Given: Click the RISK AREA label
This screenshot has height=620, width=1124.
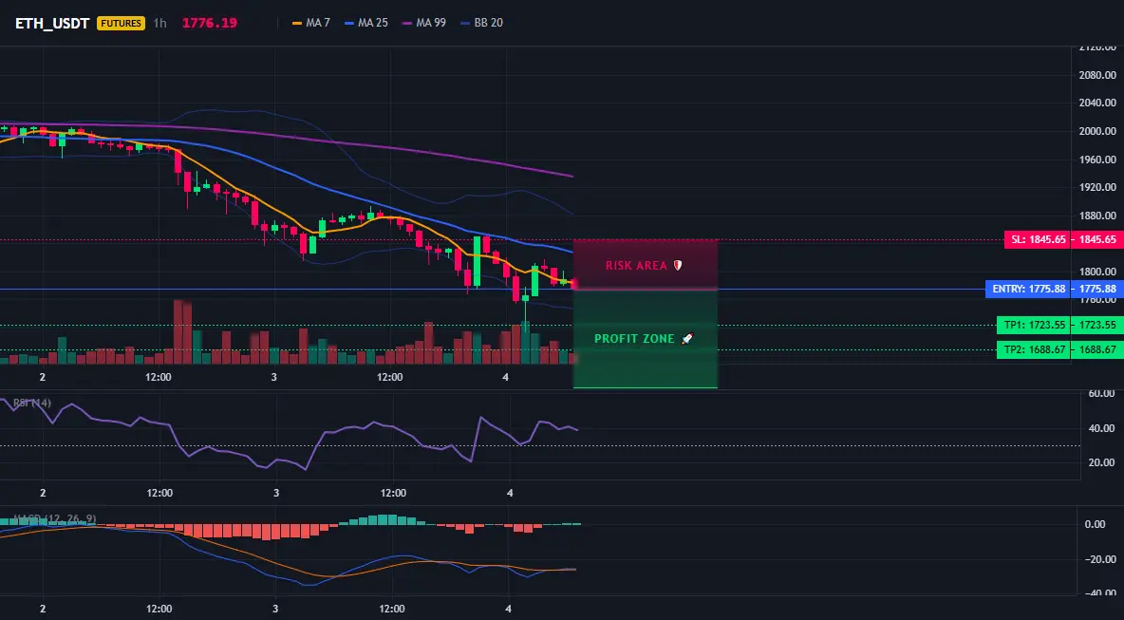Looking at the screenshot, I should 644,266.
